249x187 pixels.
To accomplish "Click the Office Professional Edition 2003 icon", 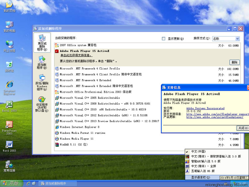I will (x=57, y=92).
